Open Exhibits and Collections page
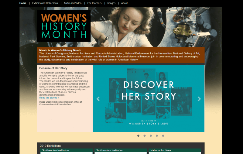The height and width of the screenshot is (154, 243). 45,3
